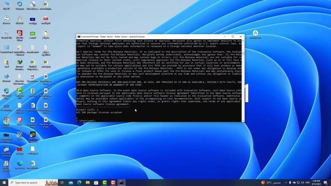Open File Explorer from the taskbar
This screenshot has width=331, height=186.
[88, 182]
